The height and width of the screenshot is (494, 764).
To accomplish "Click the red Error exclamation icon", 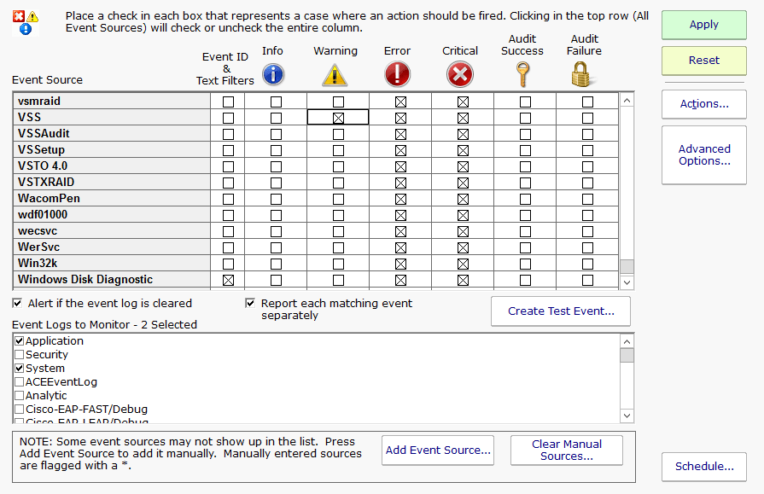I will click(x=397, y=74).
